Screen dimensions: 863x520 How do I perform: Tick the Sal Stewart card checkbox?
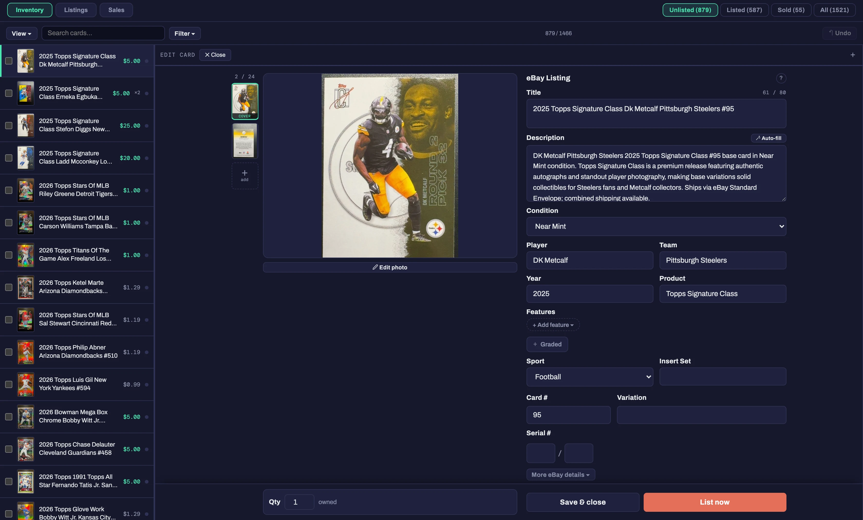pyautogui.click(x=9, y=320)
